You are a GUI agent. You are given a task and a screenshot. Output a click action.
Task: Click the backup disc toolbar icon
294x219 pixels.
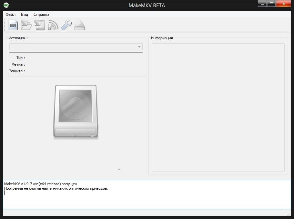[x=40, y=25]
